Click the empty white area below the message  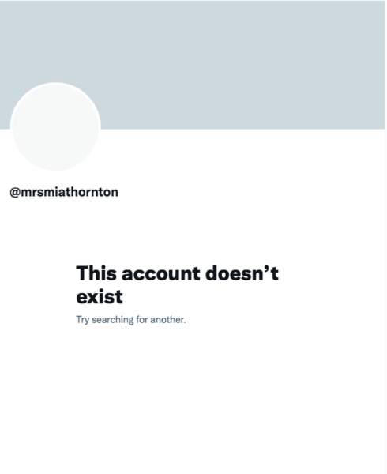tap(193, 399)
